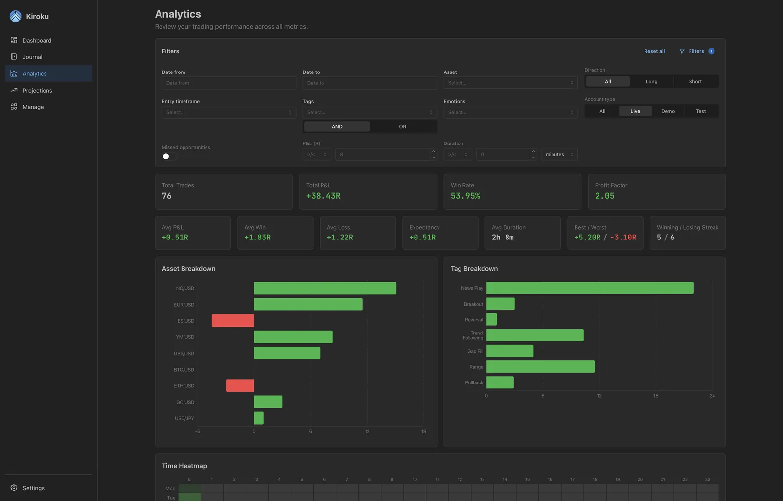
Task: Click the Settings gear icon
Action: tap(14, 488)
